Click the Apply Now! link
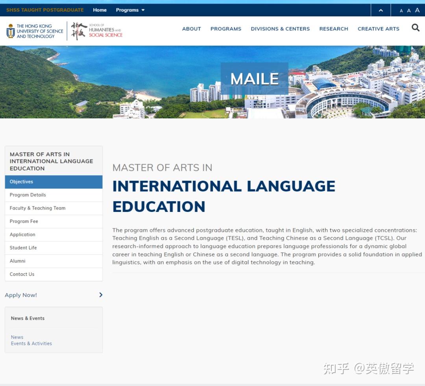This screenshot has width=425, height=386. click(x=20, y=295)
